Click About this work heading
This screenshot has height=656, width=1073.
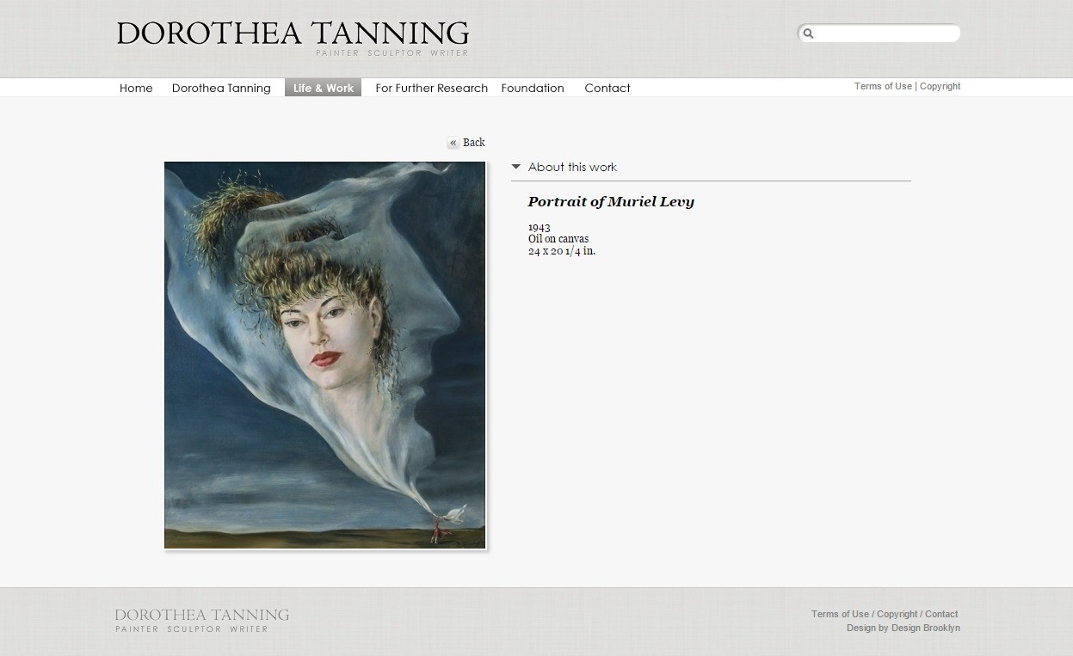572,167
